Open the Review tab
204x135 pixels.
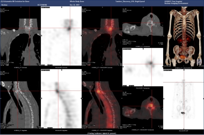pyautogui.click(x=4, y=5)
